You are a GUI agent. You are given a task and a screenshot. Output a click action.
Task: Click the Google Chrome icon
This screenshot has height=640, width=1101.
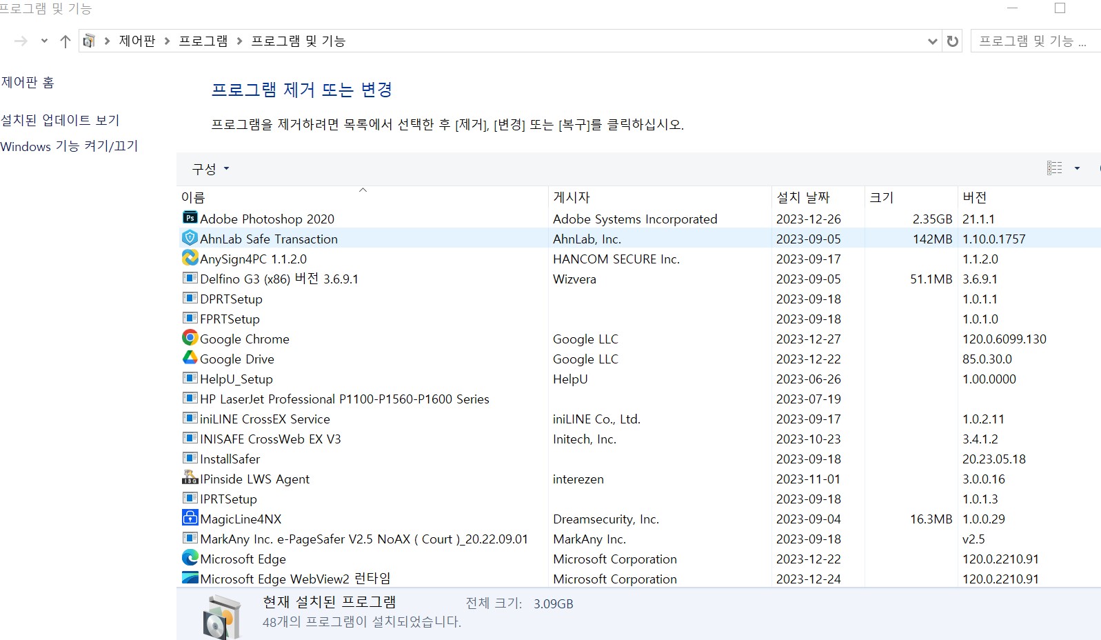point(190,338)
